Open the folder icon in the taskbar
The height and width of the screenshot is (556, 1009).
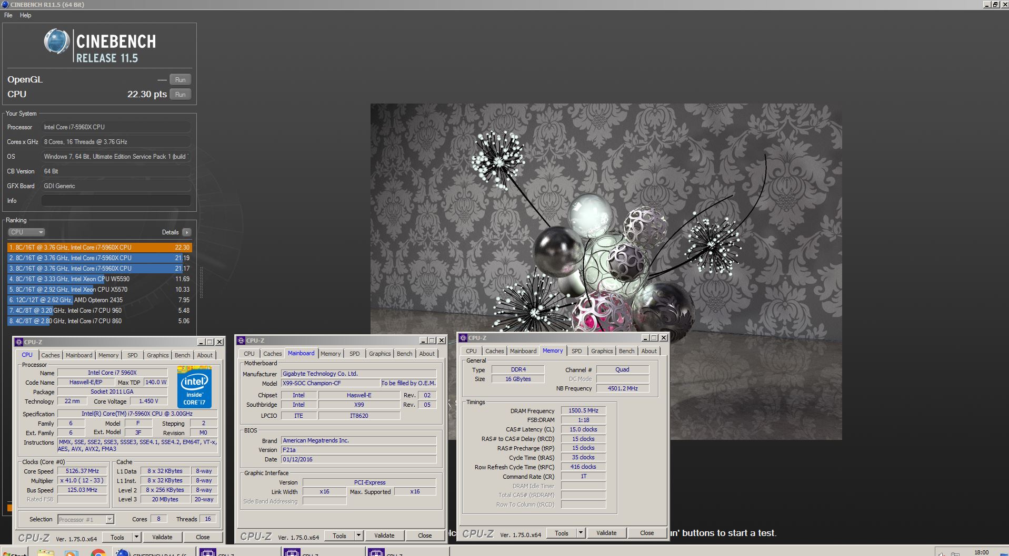[46, 552]
